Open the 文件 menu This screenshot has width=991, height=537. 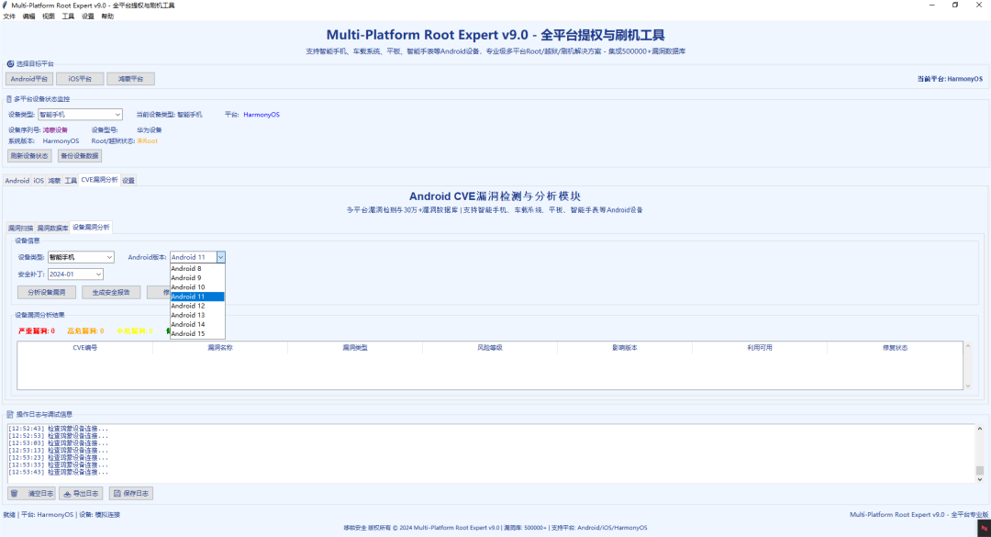[x=9, y=17]
